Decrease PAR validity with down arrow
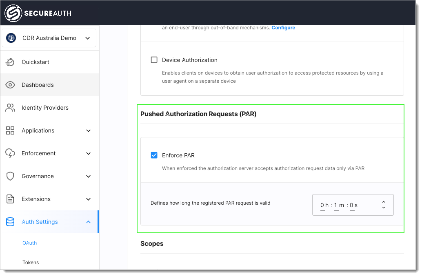This screenshot has width=422, height=276. 384,208
